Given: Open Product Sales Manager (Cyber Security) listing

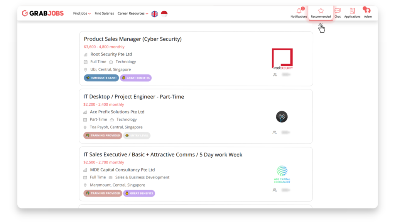Looking at the screenshot, I should 133,39.
